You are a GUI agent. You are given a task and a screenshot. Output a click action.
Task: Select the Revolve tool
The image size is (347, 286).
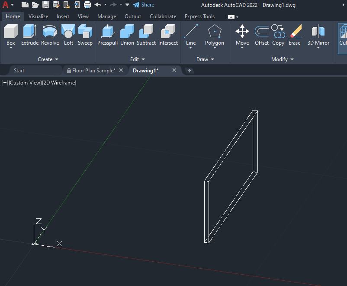click(50, 35)
